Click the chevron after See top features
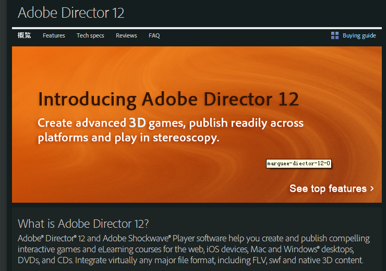 point(372,189)
